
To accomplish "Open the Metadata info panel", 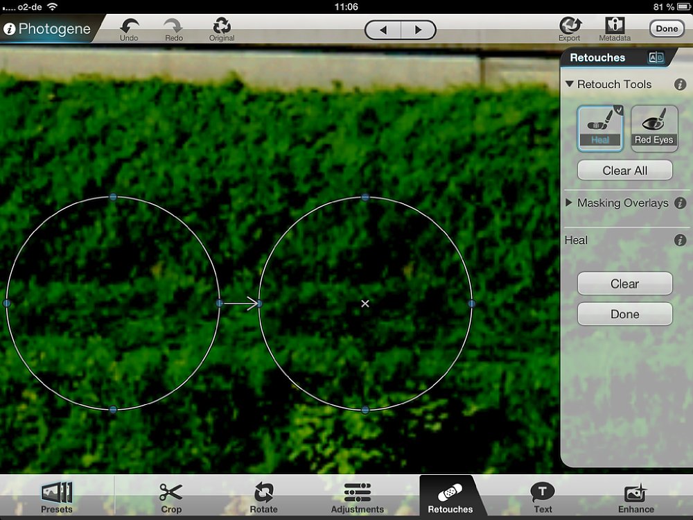I will click(x=615, y=26).
